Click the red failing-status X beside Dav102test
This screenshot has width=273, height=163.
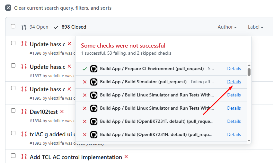point(62,112)
